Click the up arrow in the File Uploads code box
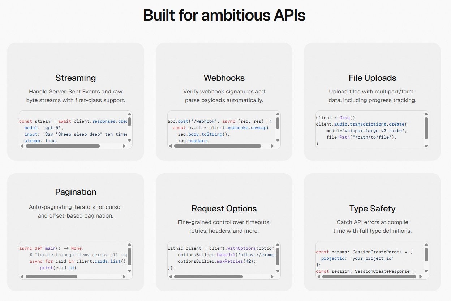The width and height of the screenshot is (451, 301). click(426, 114)
